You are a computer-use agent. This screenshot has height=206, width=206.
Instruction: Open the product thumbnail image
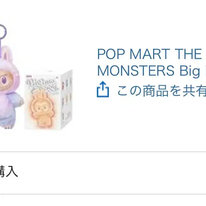[36, 77]
